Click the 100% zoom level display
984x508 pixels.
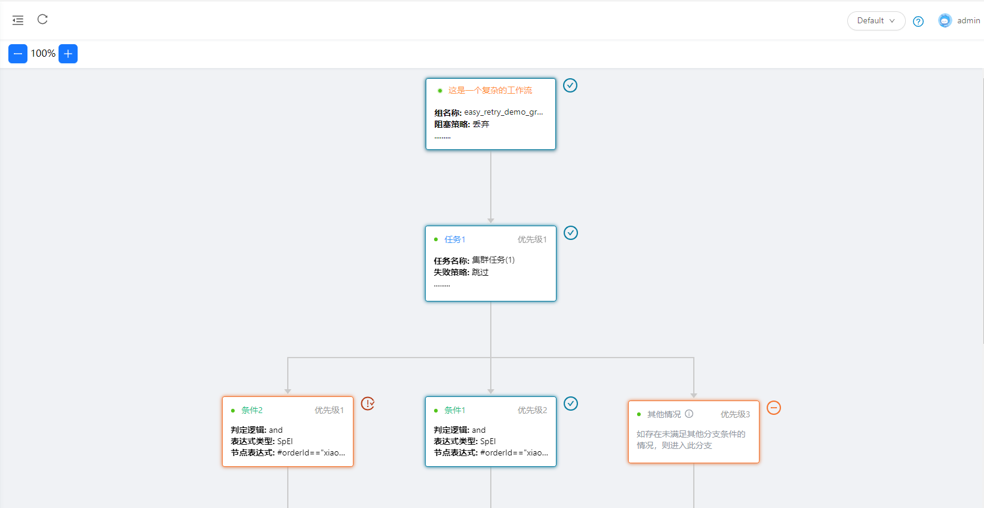[x=43, y=54]
